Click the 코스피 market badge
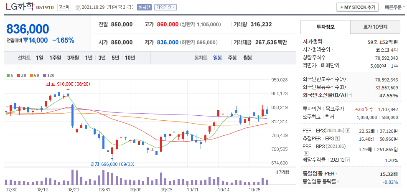407x193 pixels. coord(64,7)
